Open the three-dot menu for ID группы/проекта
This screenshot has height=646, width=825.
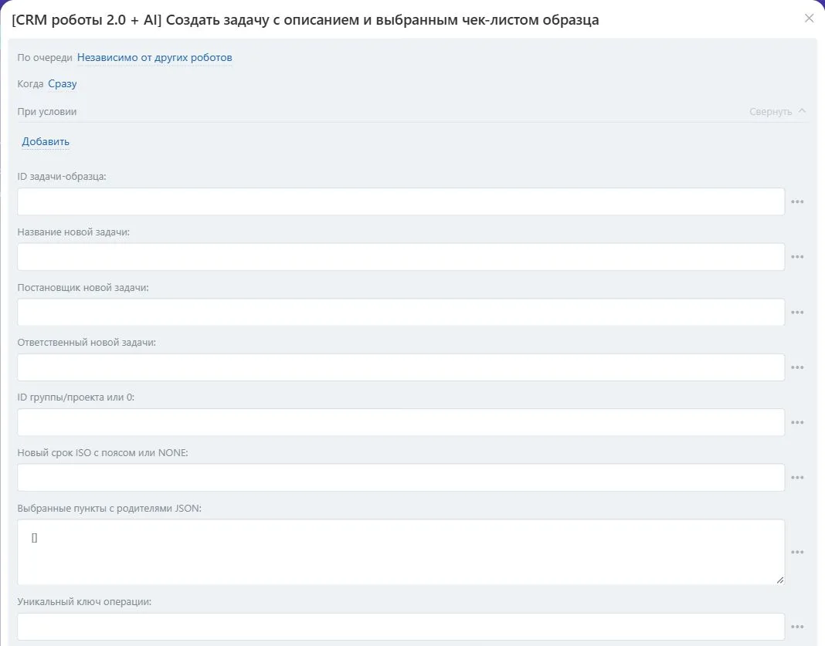[x=797, y=423]
